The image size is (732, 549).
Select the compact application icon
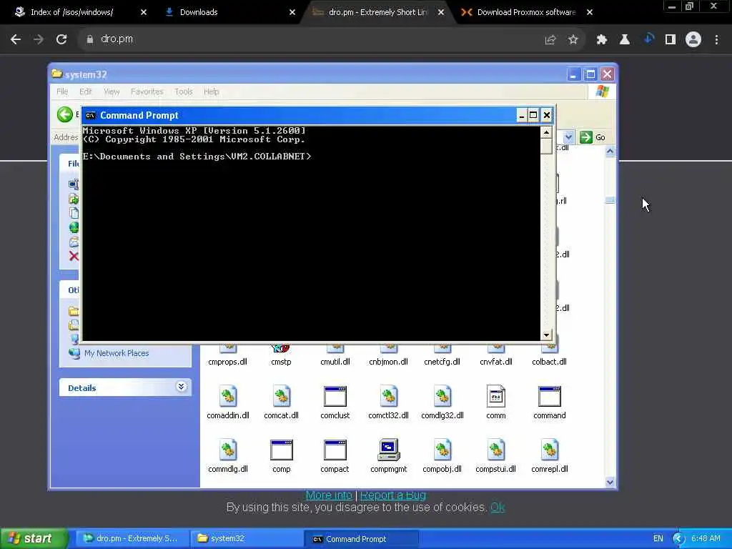335,450
